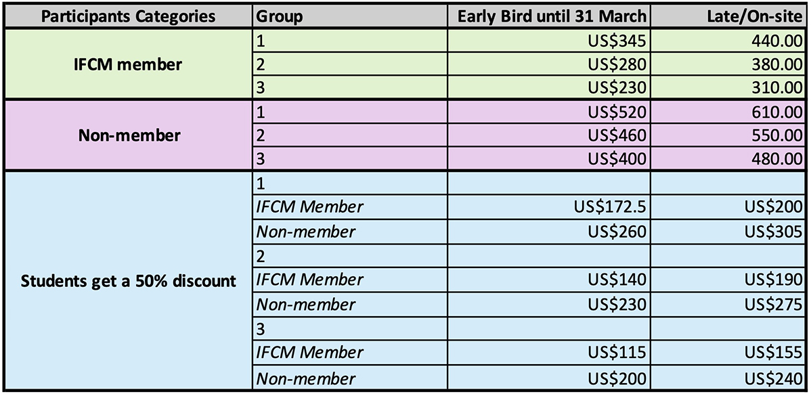The height and width of the screenshot is (396, 811).
Task: Select the Late/On-site column header
Action: [x=753, y=16]
